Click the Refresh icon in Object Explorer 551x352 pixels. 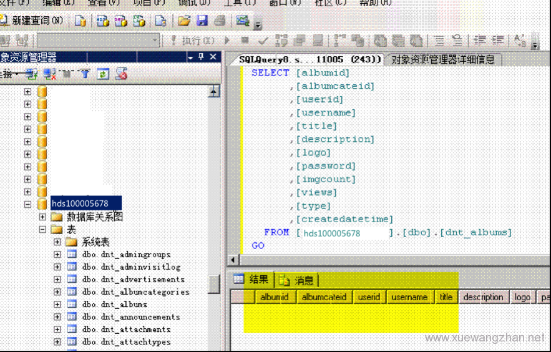tap(102, 74)
